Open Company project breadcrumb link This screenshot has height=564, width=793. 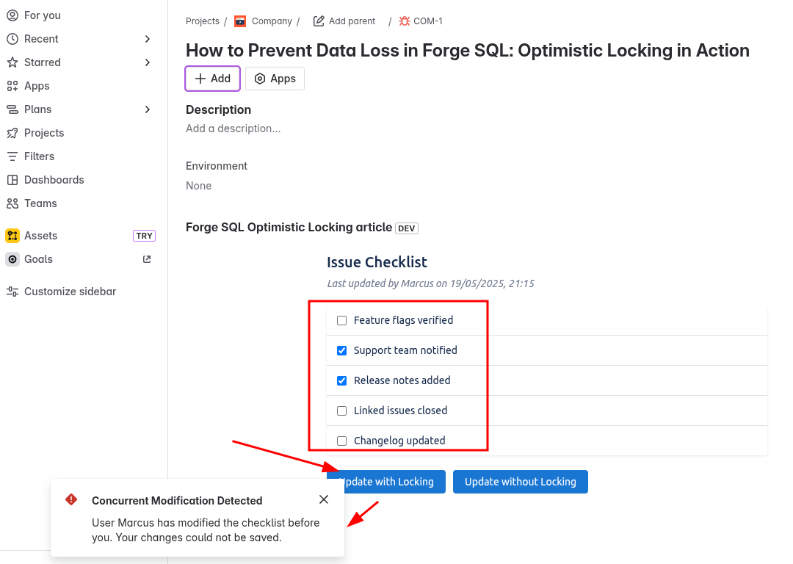[272, 21]
